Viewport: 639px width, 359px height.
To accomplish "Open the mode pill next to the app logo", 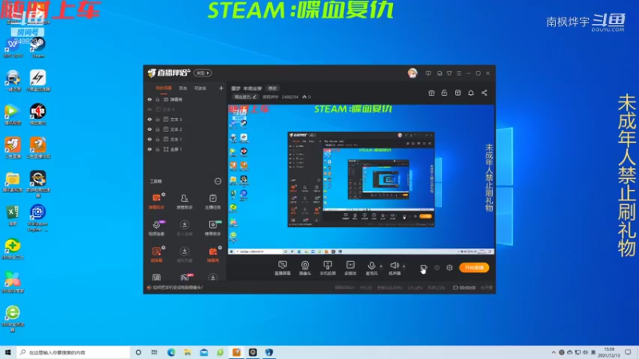I will click(203, 73).
